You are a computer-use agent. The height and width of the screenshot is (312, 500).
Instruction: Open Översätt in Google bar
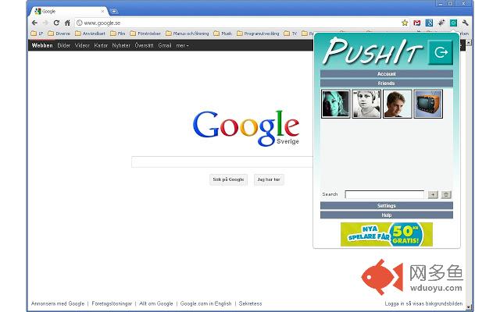[x=144, y=45]
